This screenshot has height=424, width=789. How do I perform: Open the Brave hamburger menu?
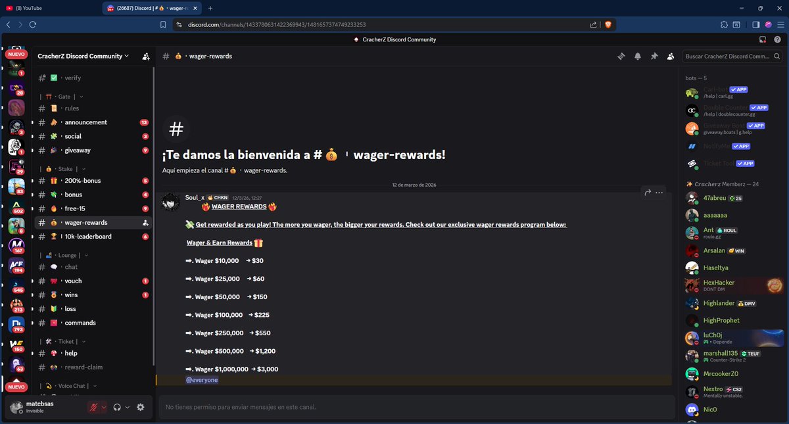780,24
